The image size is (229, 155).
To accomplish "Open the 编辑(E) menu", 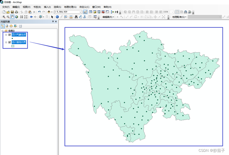I will 16,7.
